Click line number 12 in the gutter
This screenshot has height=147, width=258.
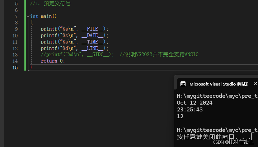(x=15, y=49)
